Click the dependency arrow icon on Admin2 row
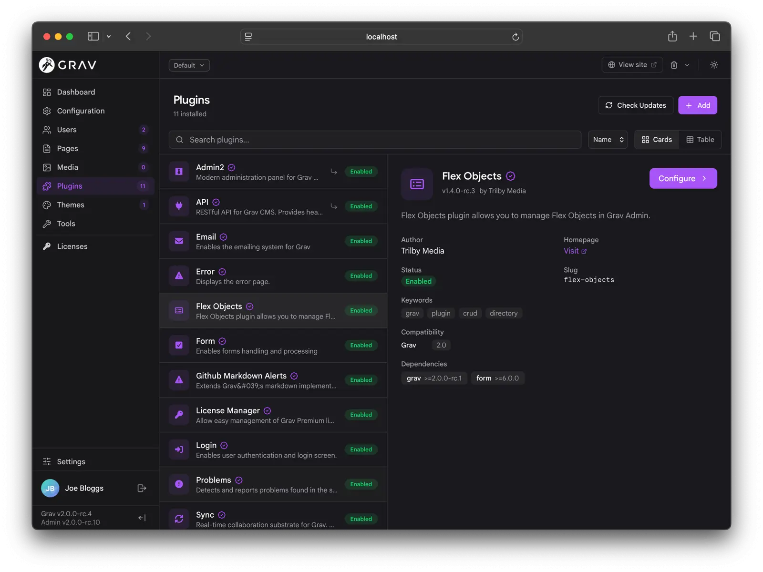Image resolution: width=763 pixels, height=572 pixels. (x=334, y=172)
